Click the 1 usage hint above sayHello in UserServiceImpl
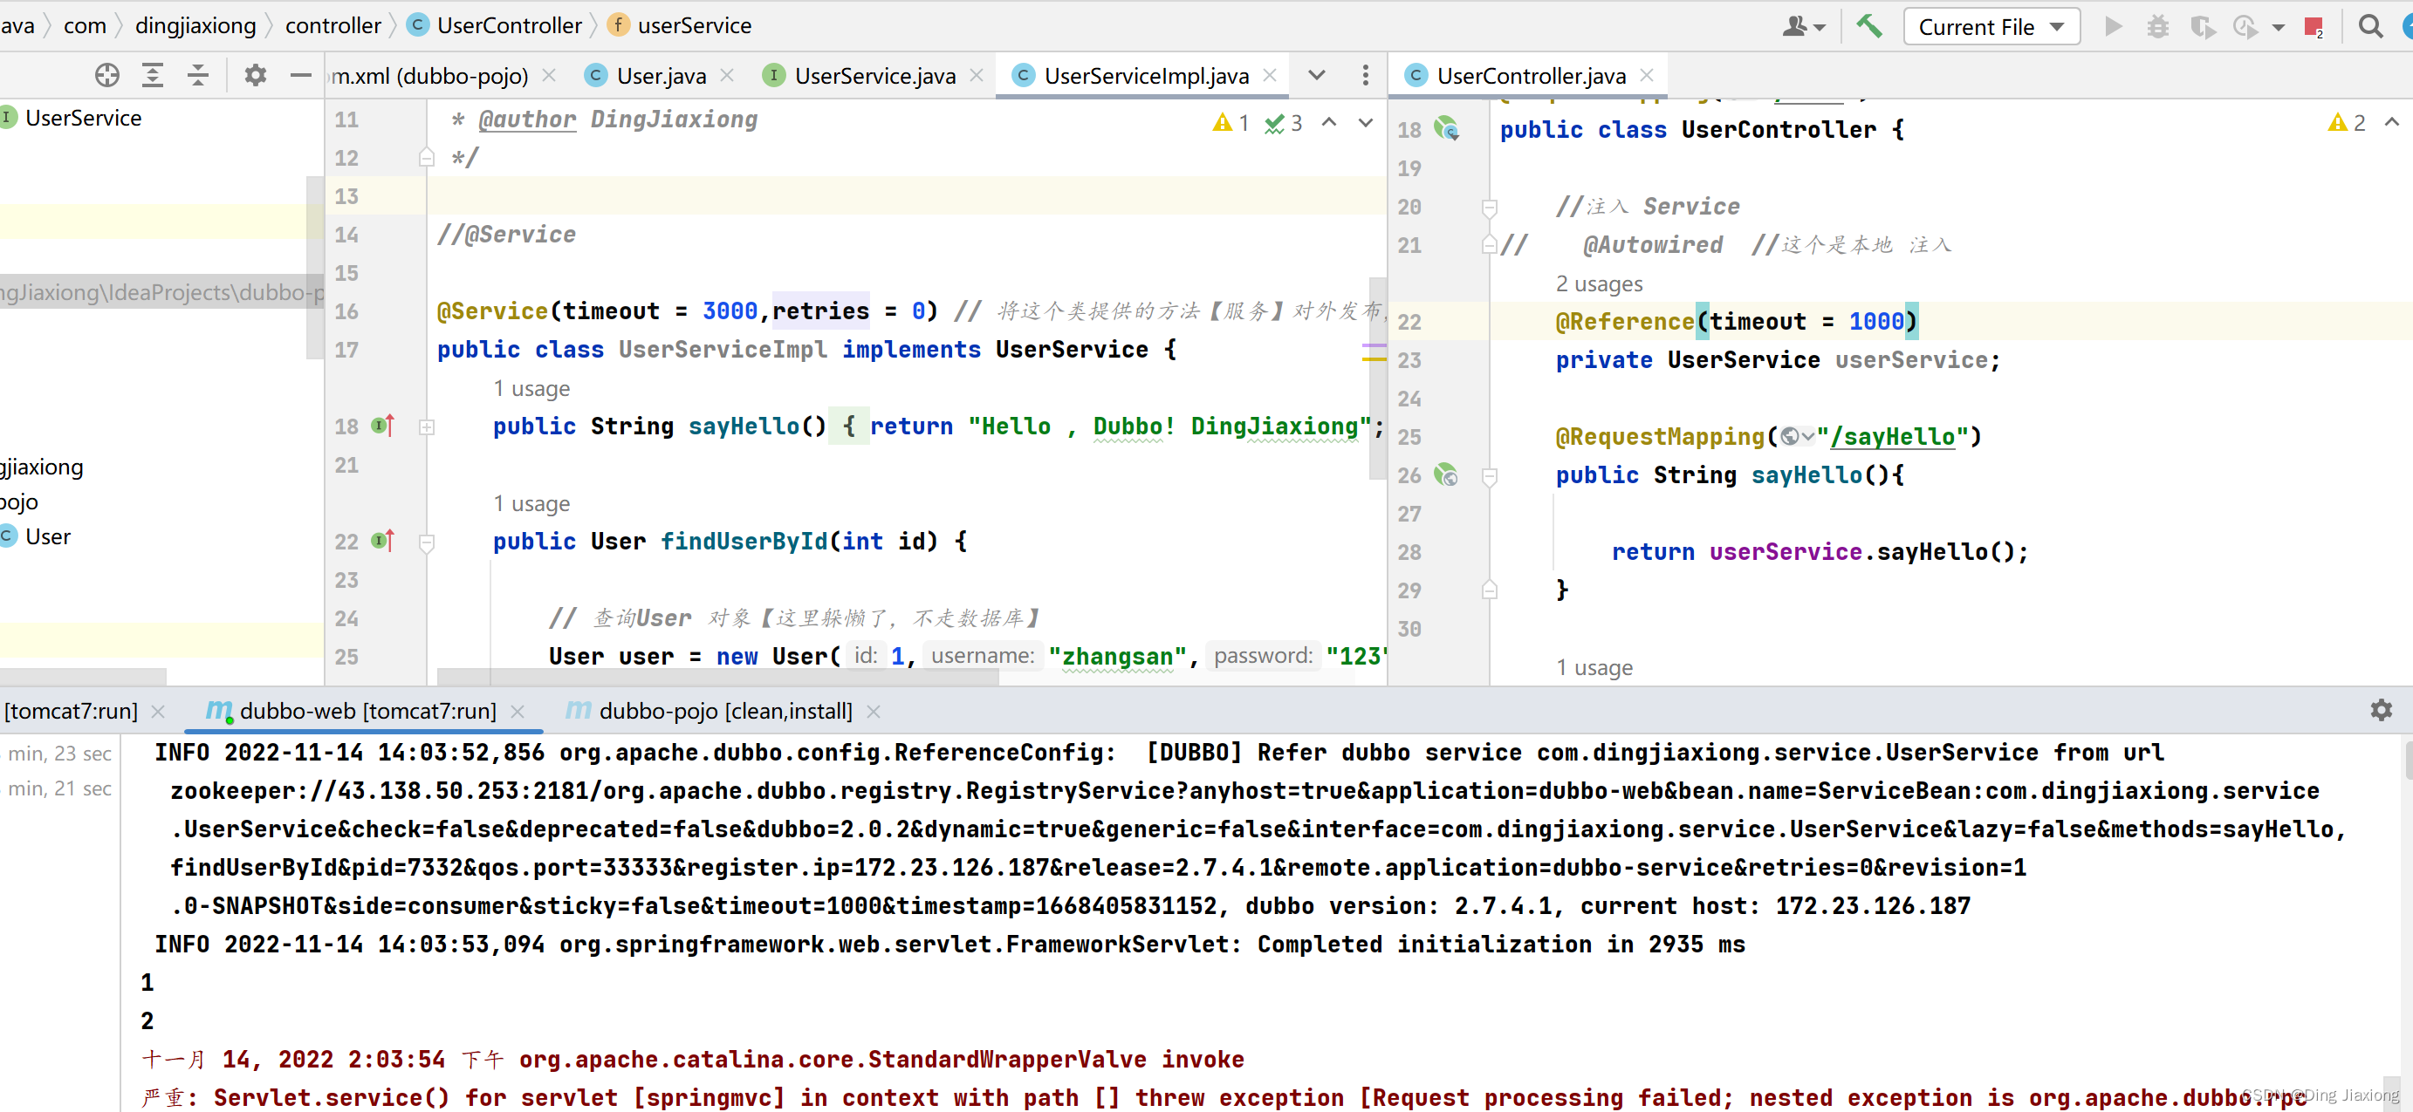 (x=531, y=388)
